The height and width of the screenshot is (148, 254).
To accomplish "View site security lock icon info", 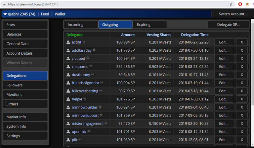I will (x=4, y=4).
